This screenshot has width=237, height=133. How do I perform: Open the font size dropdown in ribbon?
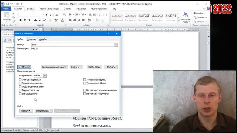click(x=43, y=15)
